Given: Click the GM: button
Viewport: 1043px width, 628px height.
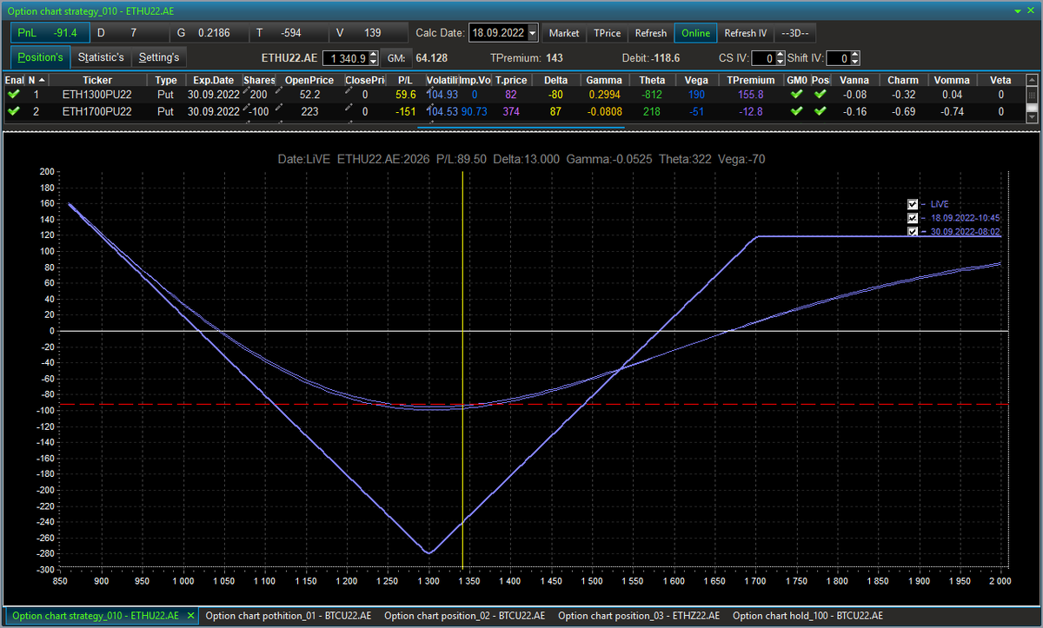Looking at the screenshot, I should pyautogui.click(x=396, y=58).
